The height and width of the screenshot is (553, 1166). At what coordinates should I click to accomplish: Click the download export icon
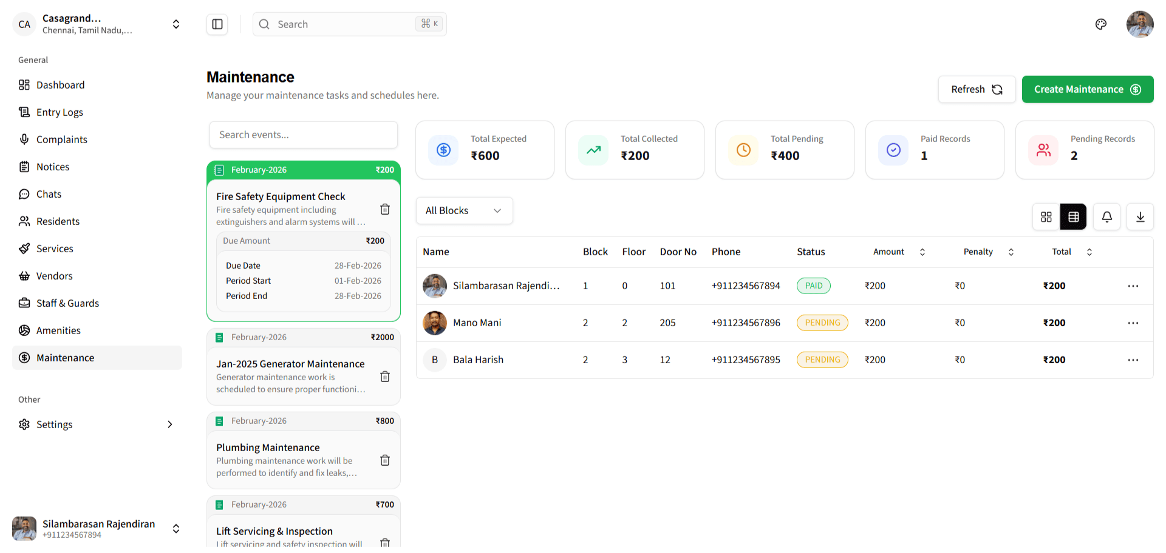(x=1140, y=216)
